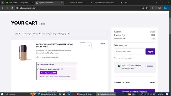The width and height of the screenshot is (171, 96).
Task: Open the foundation product thumbnail
Action: click(23, 53)
